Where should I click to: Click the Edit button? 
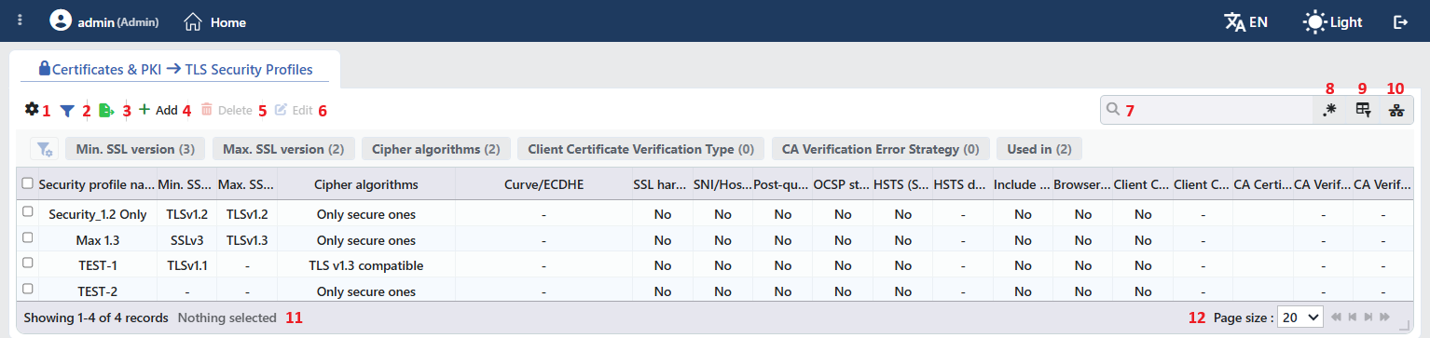click(x=294, y=110)
